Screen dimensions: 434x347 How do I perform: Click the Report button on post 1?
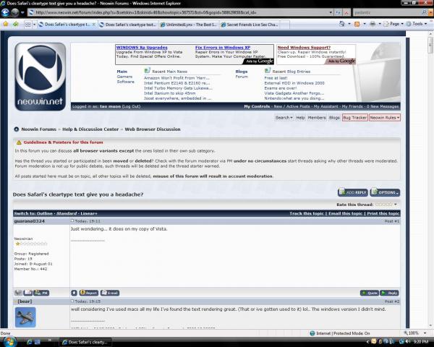(x=88, y=293)
